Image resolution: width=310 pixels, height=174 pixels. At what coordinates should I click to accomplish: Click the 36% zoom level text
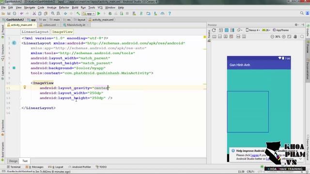[x=278, y=37]
